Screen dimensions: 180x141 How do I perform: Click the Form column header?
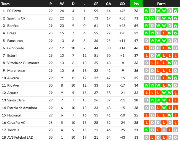point(161,4)
